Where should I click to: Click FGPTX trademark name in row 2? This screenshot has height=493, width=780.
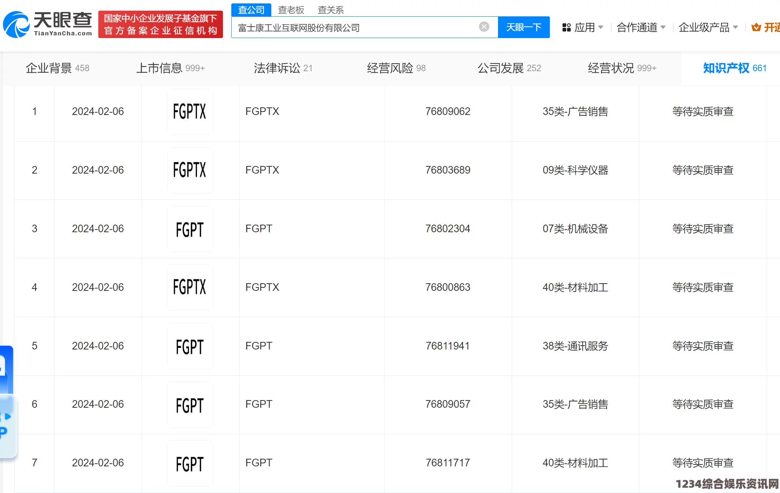tap(262, 170)
